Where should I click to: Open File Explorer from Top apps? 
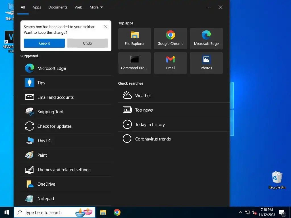pos(134,39)
